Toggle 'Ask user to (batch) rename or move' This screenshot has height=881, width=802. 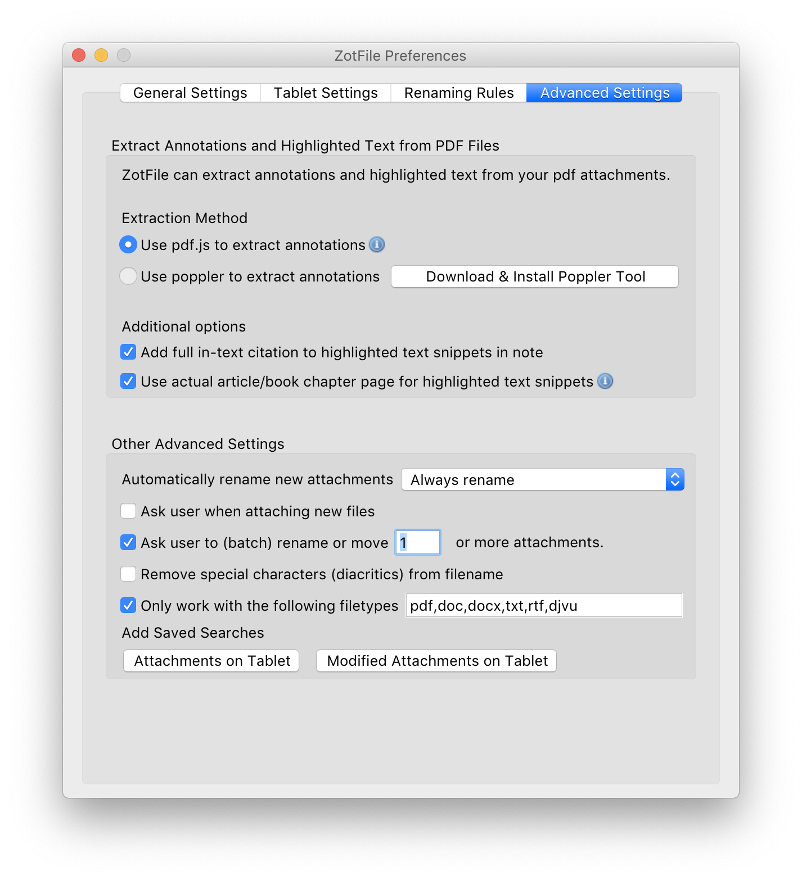click(128, 542)
